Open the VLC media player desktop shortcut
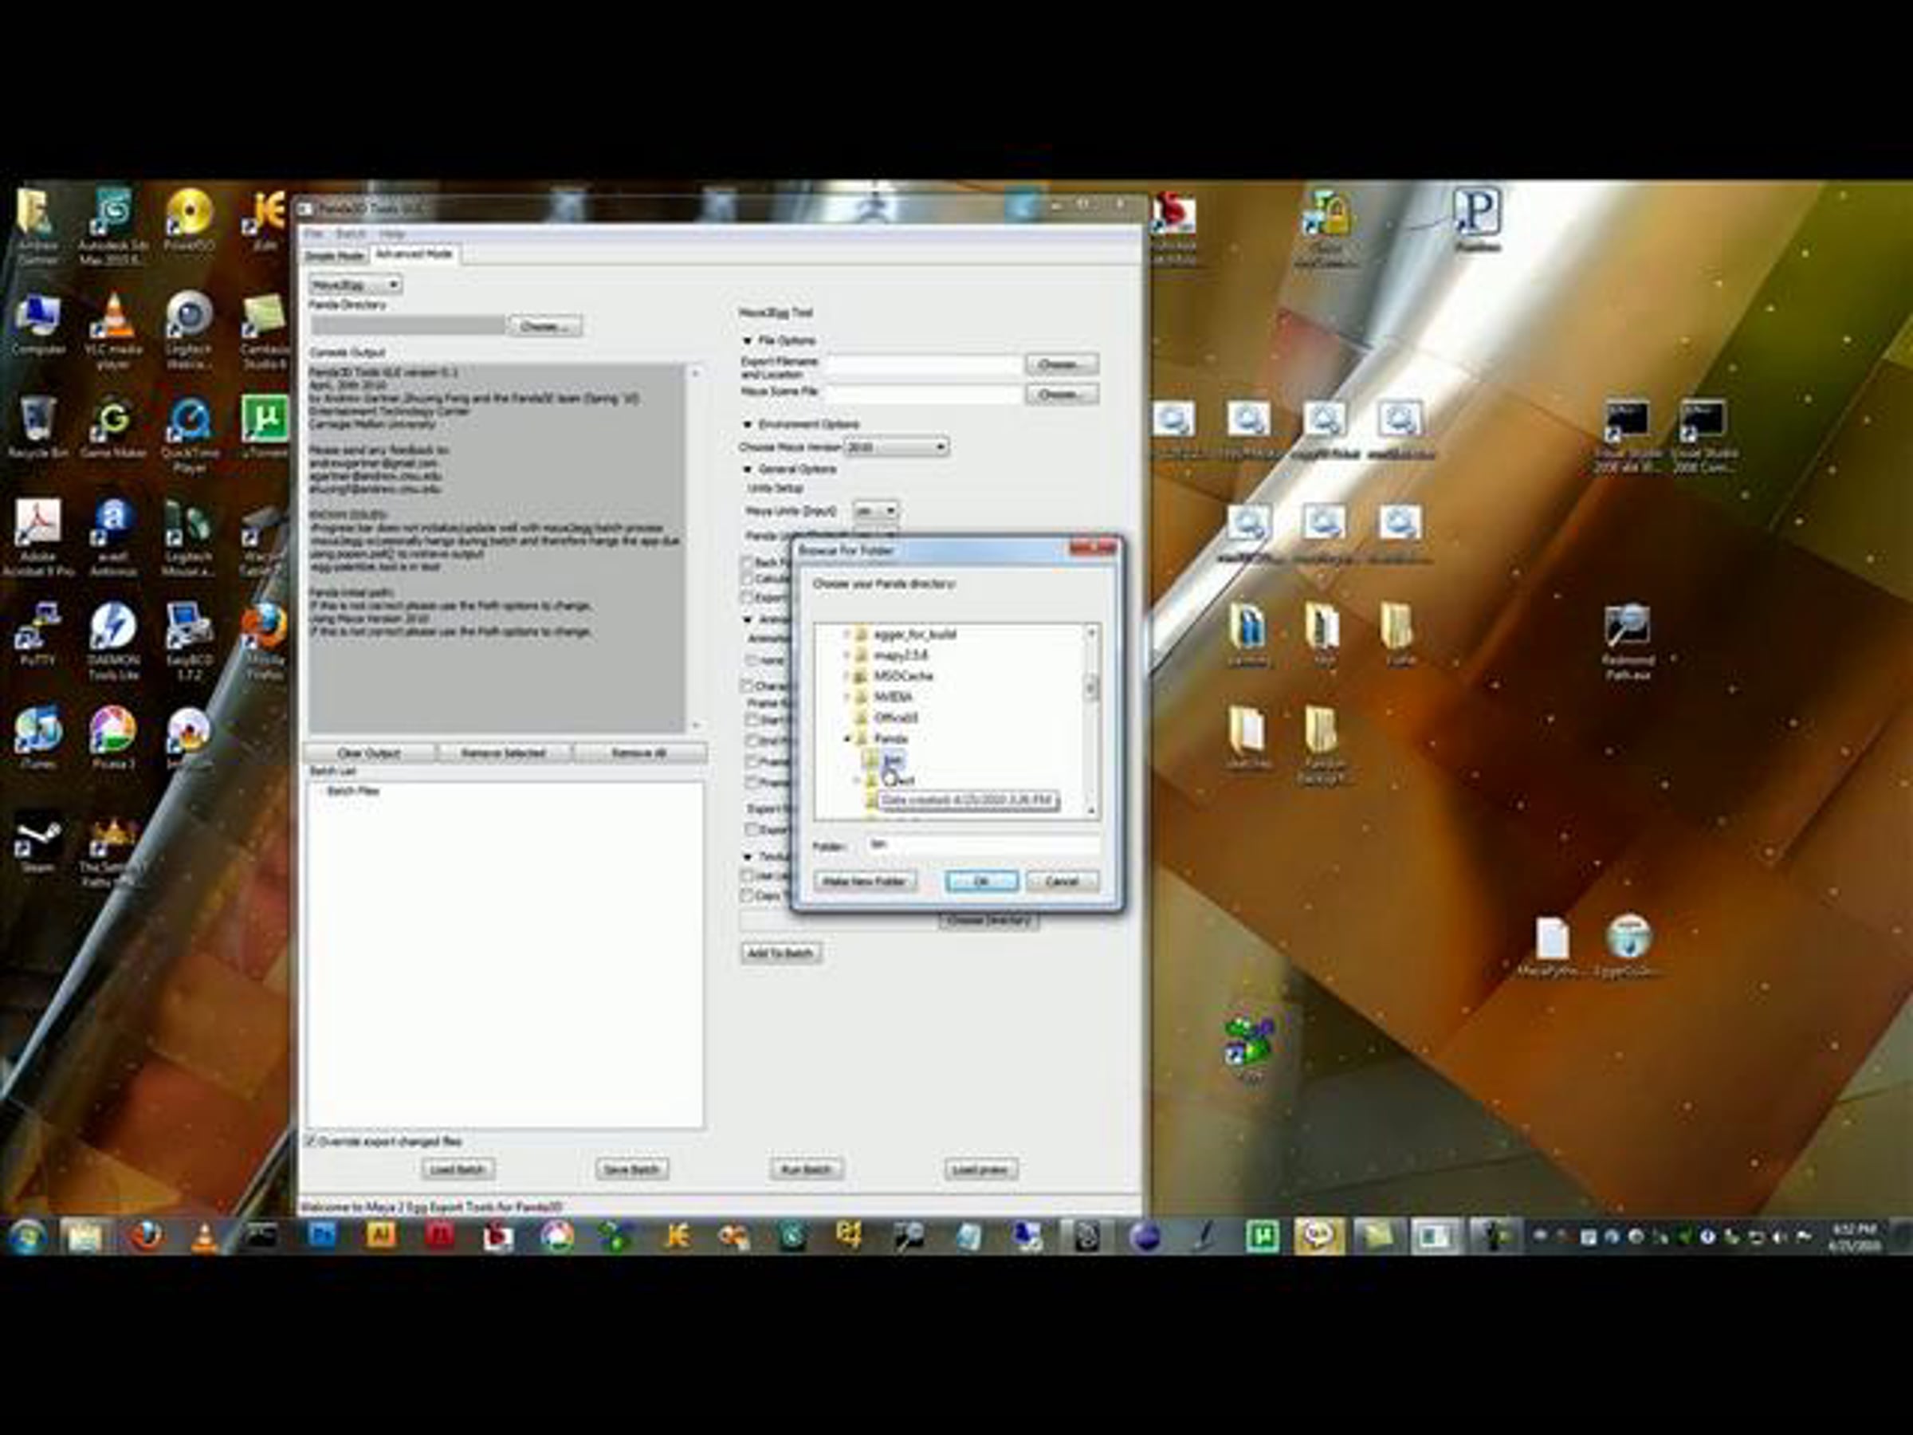Viewport: 1913px width, 1435px height. pos(113,330)
